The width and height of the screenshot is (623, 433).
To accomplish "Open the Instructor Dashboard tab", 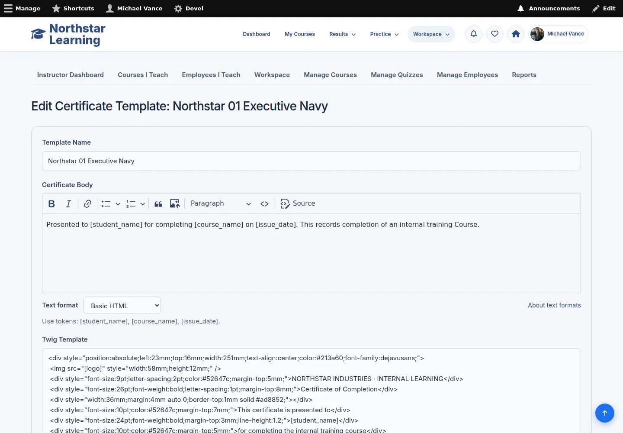I will (71, 75).
